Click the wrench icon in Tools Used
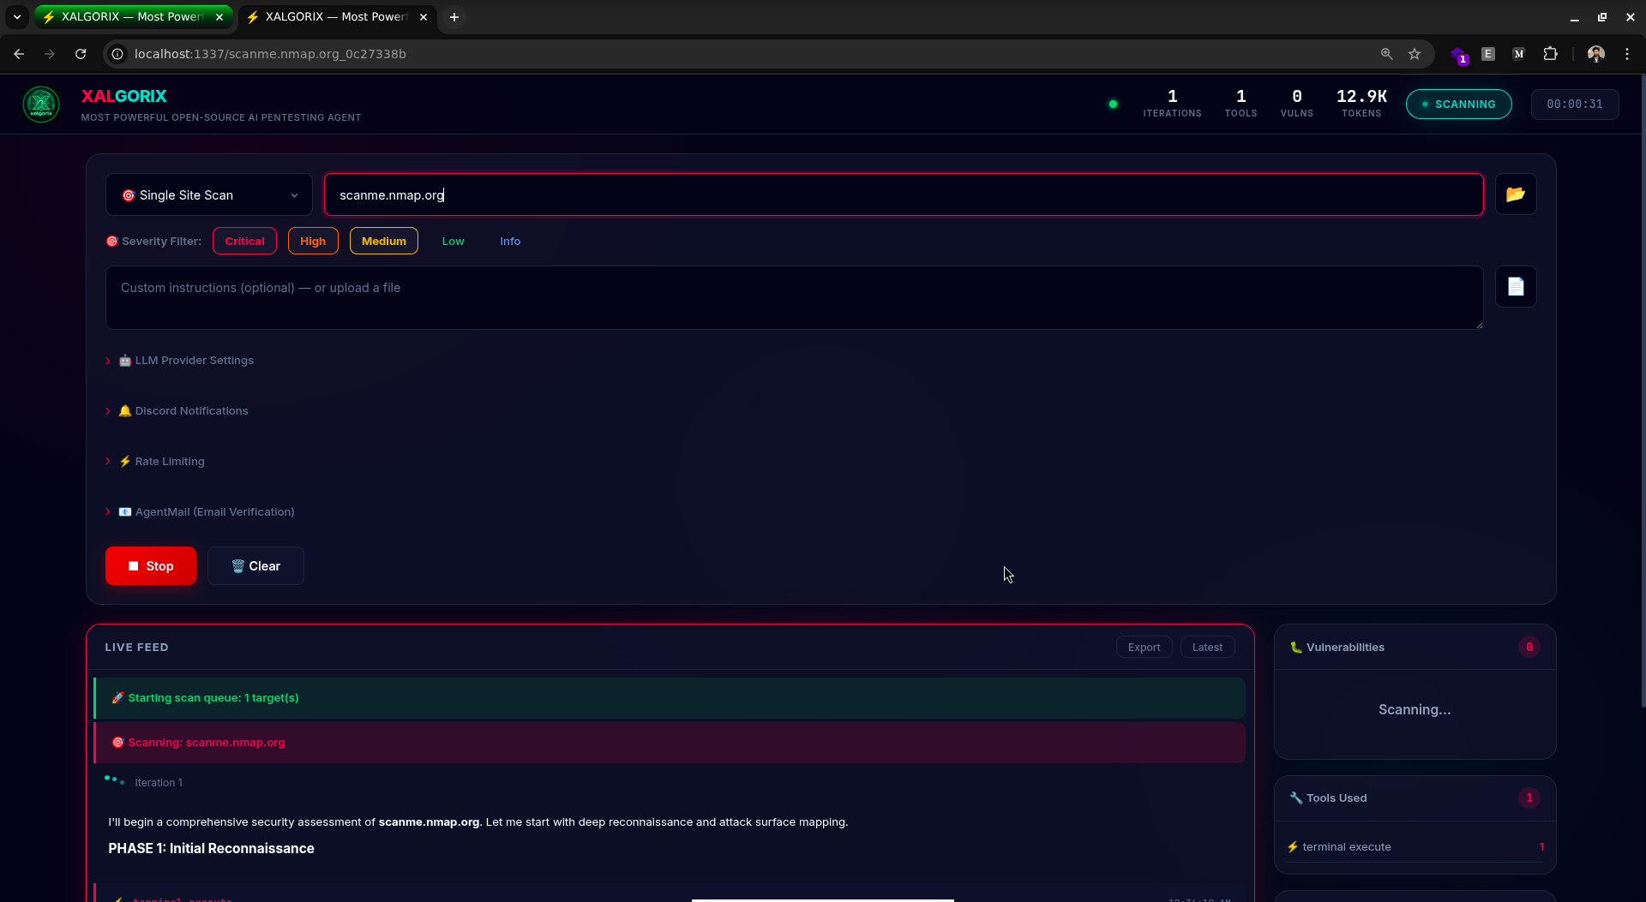This screenshot has height=902, width=1646. 1295,798
